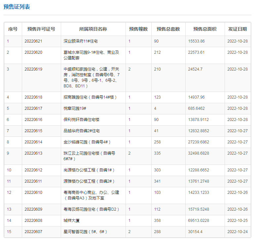The height and width of the screenshot is (240, 254).
Task: Click total units value 303
Action: click(157, 170)
